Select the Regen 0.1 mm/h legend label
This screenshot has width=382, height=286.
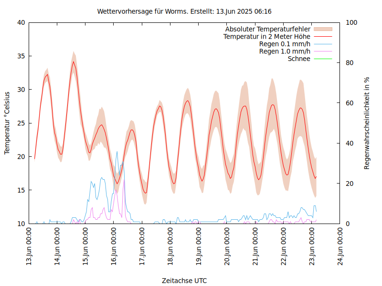285,44
